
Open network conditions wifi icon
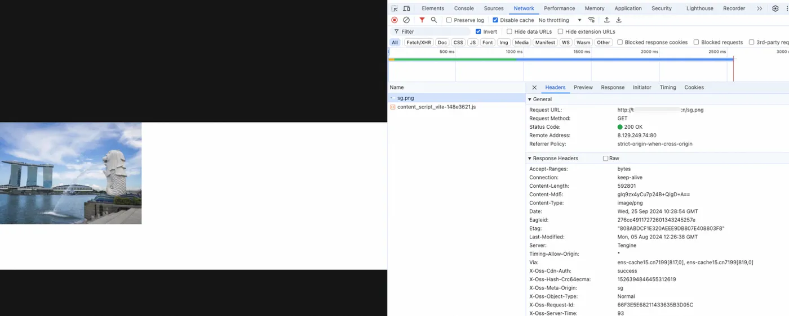pyautogui.click(x=591, y=20)
